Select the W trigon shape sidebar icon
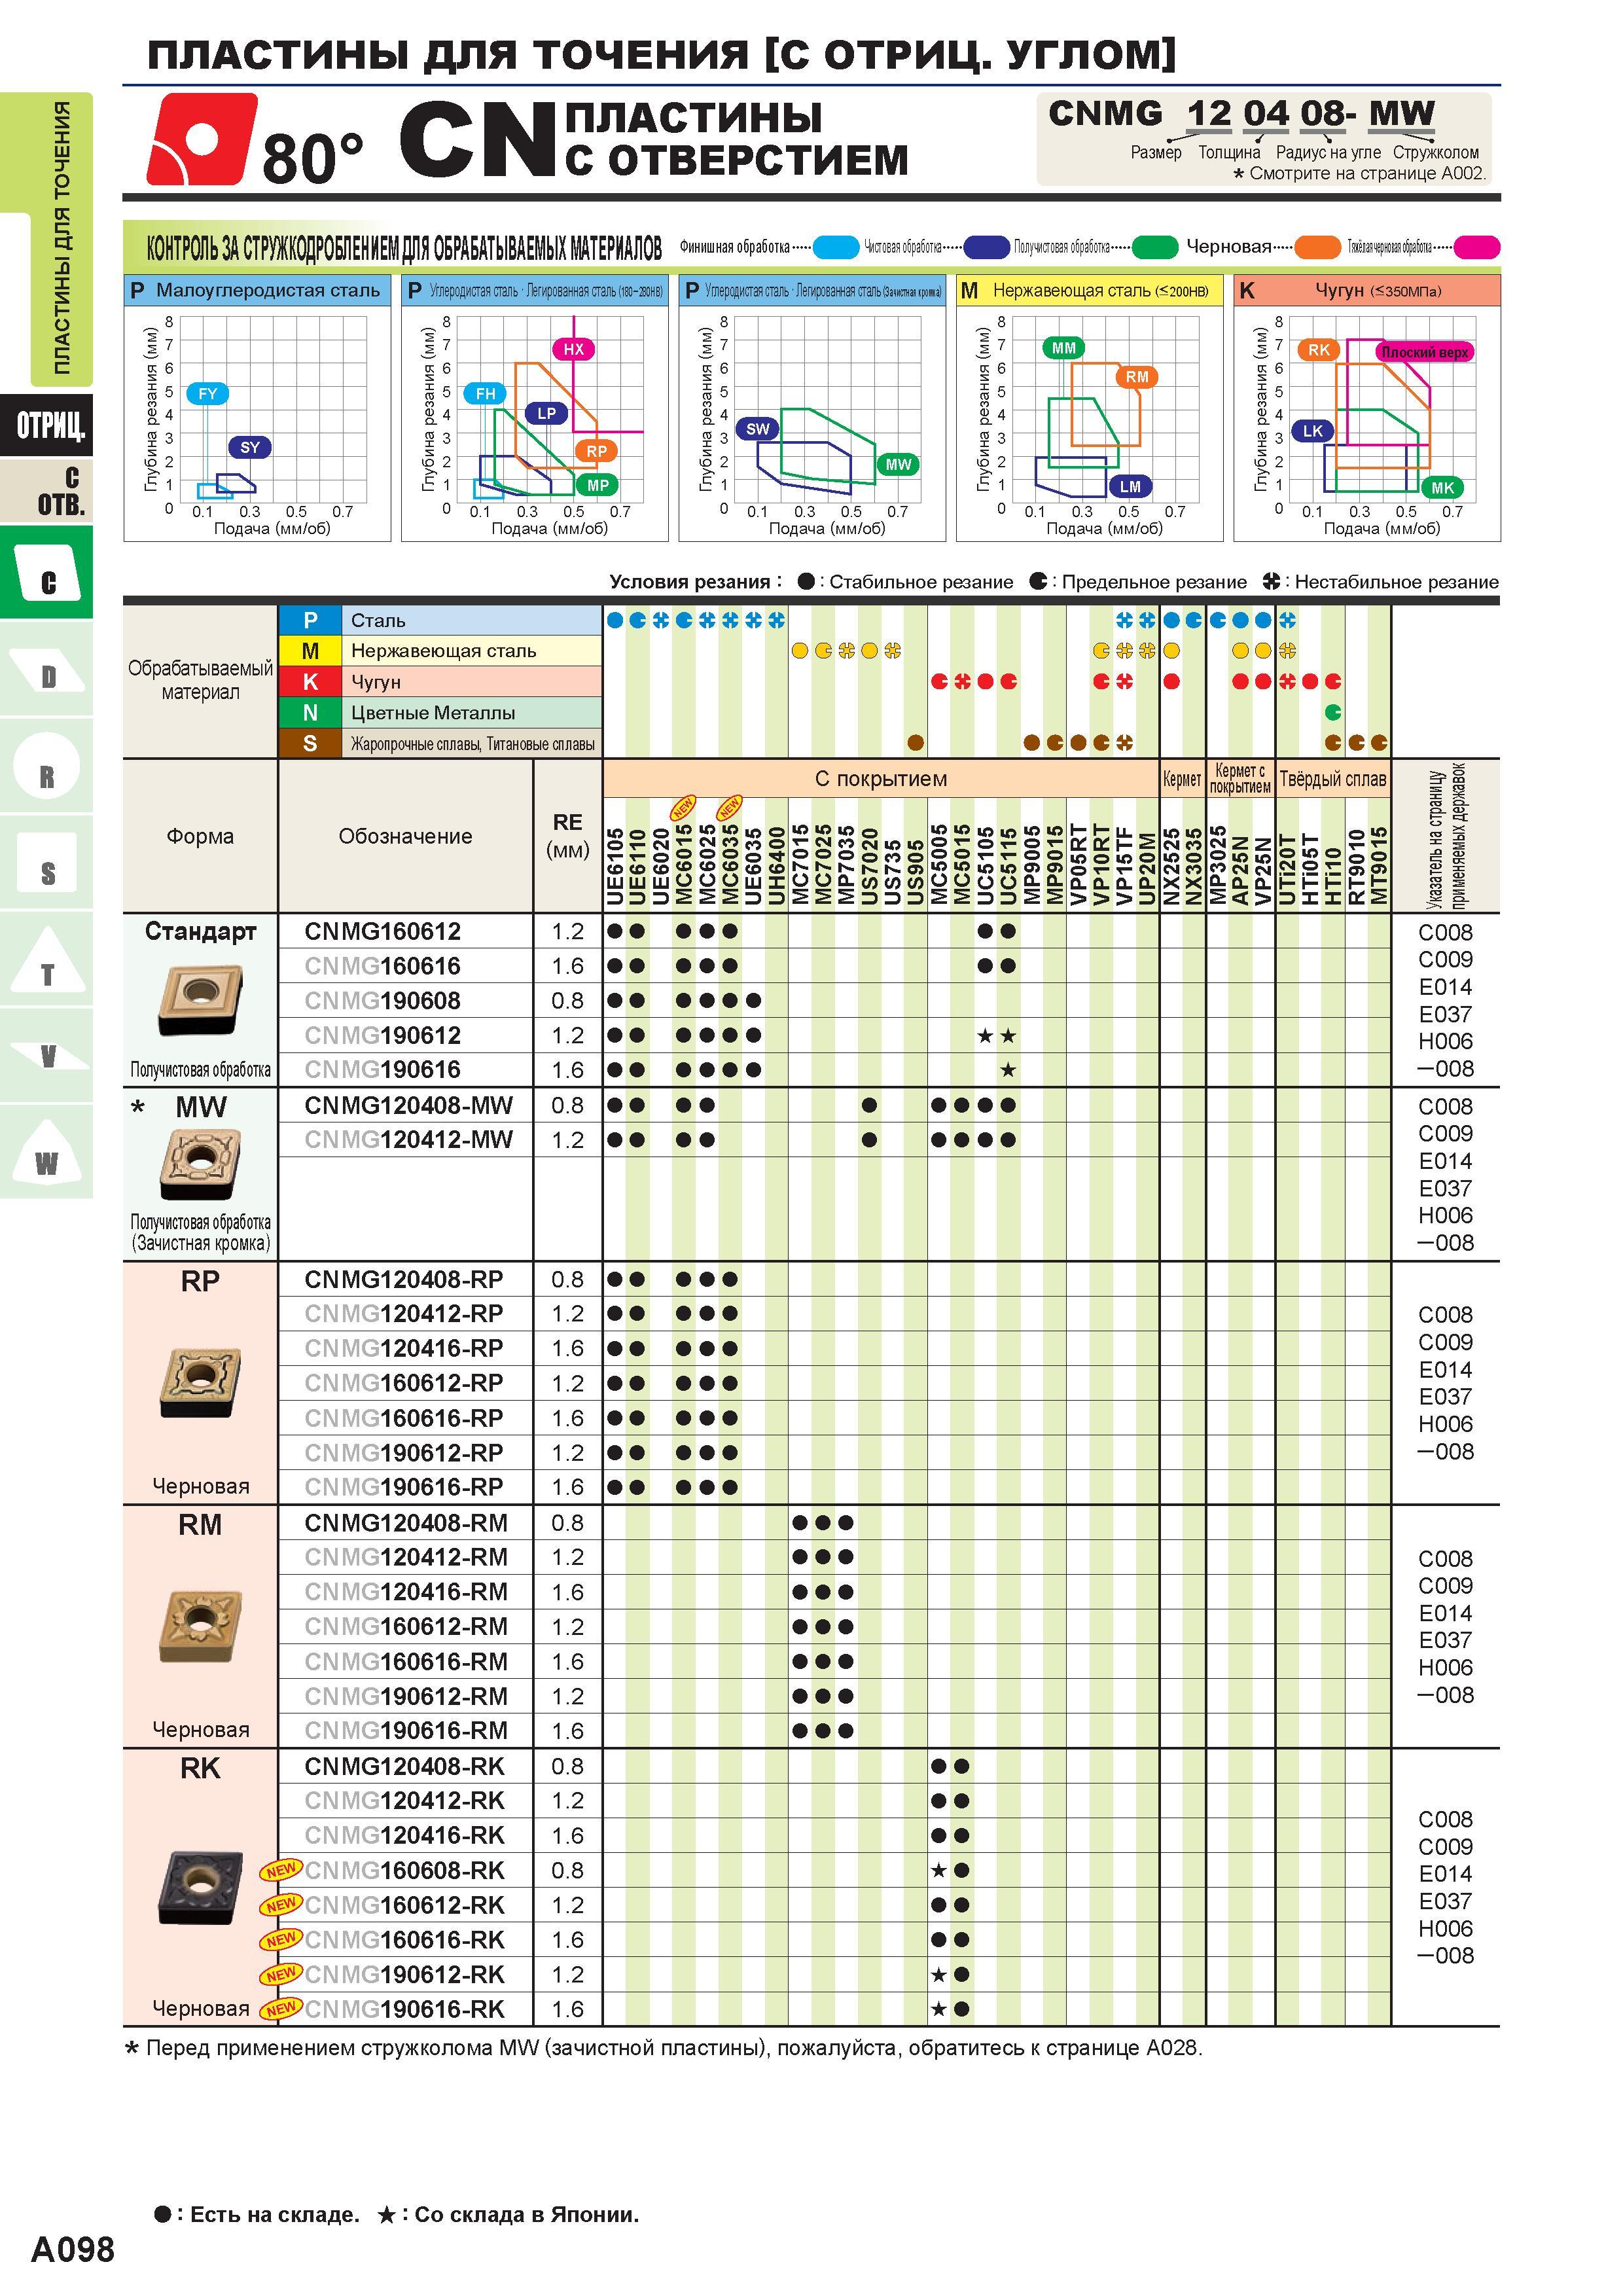Viewport: 1623px width, 2296px height. pyautogui.click(x=47, y=1152)
